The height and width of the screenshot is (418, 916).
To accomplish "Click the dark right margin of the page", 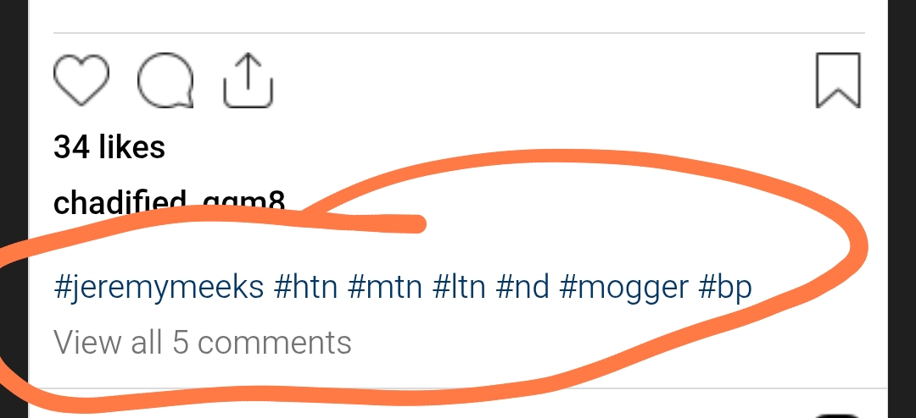I will click(x=902, y=209).
